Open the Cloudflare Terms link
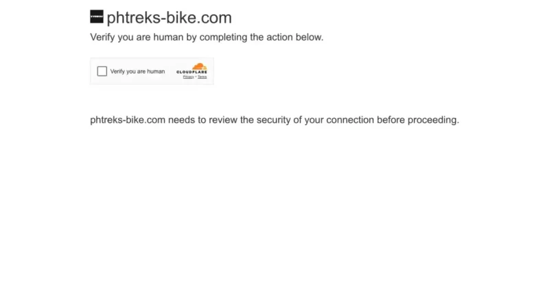 [202, 77]
